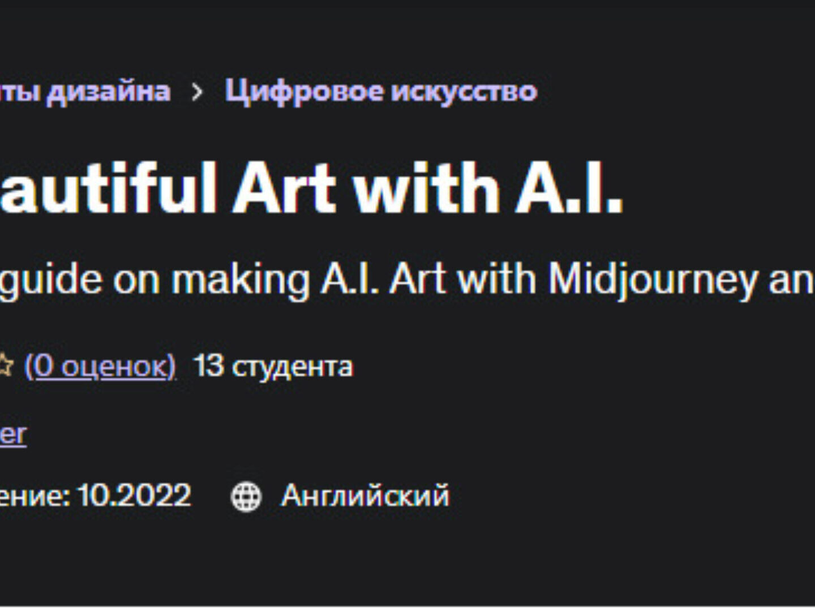815x611 pixels.
Task: Click the empty rating star icon
Action: [x=5, y=366]
